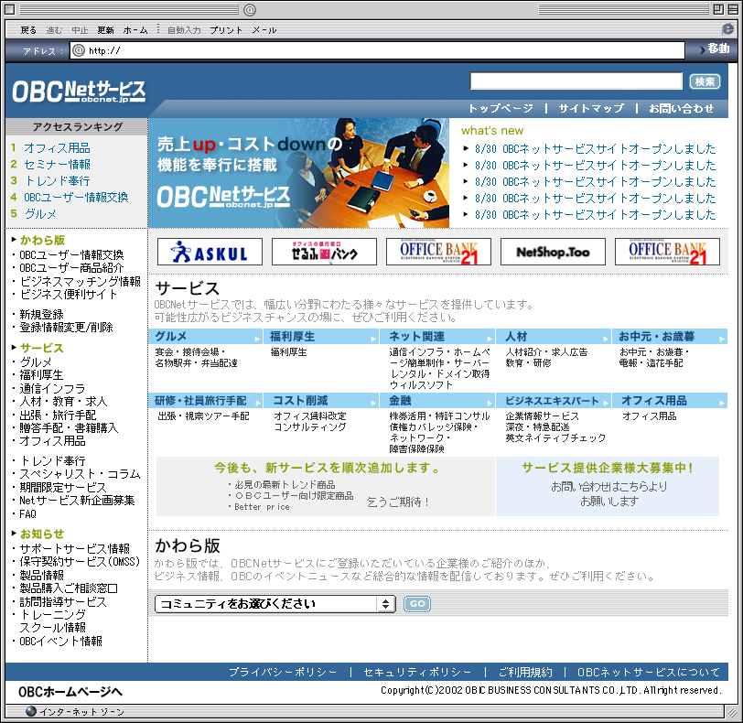Click the 検索 search button
This screenshot has width=743, height=723.
click(705, 81)
